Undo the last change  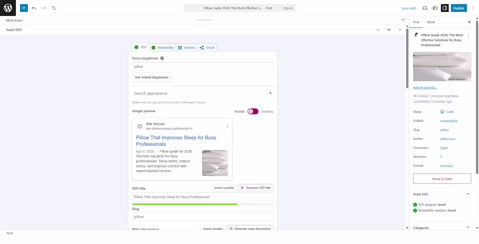[x=34, y=8]
